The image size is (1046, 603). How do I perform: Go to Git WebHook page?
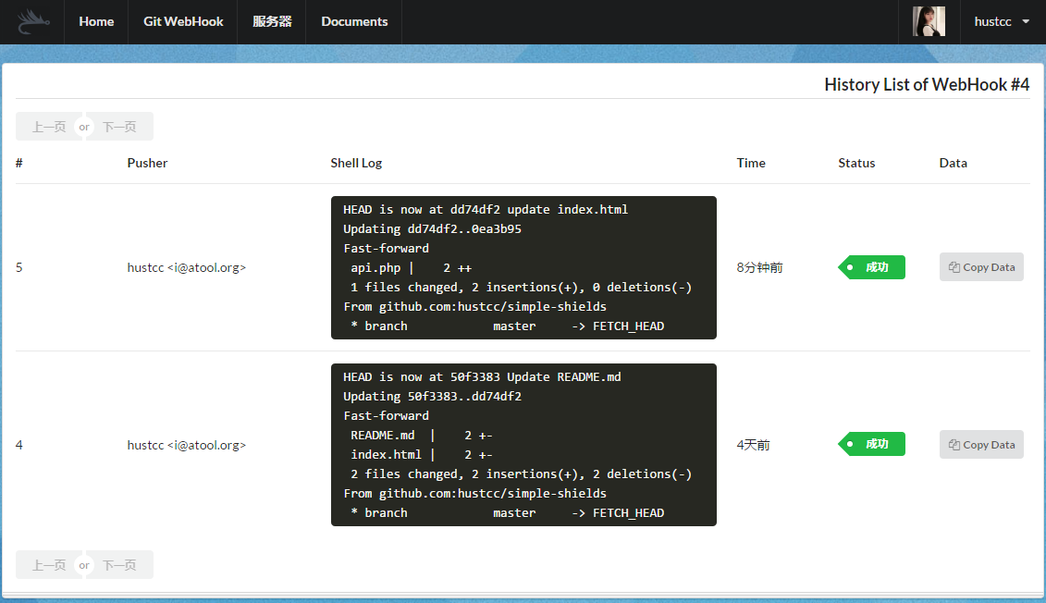point(183,22)
